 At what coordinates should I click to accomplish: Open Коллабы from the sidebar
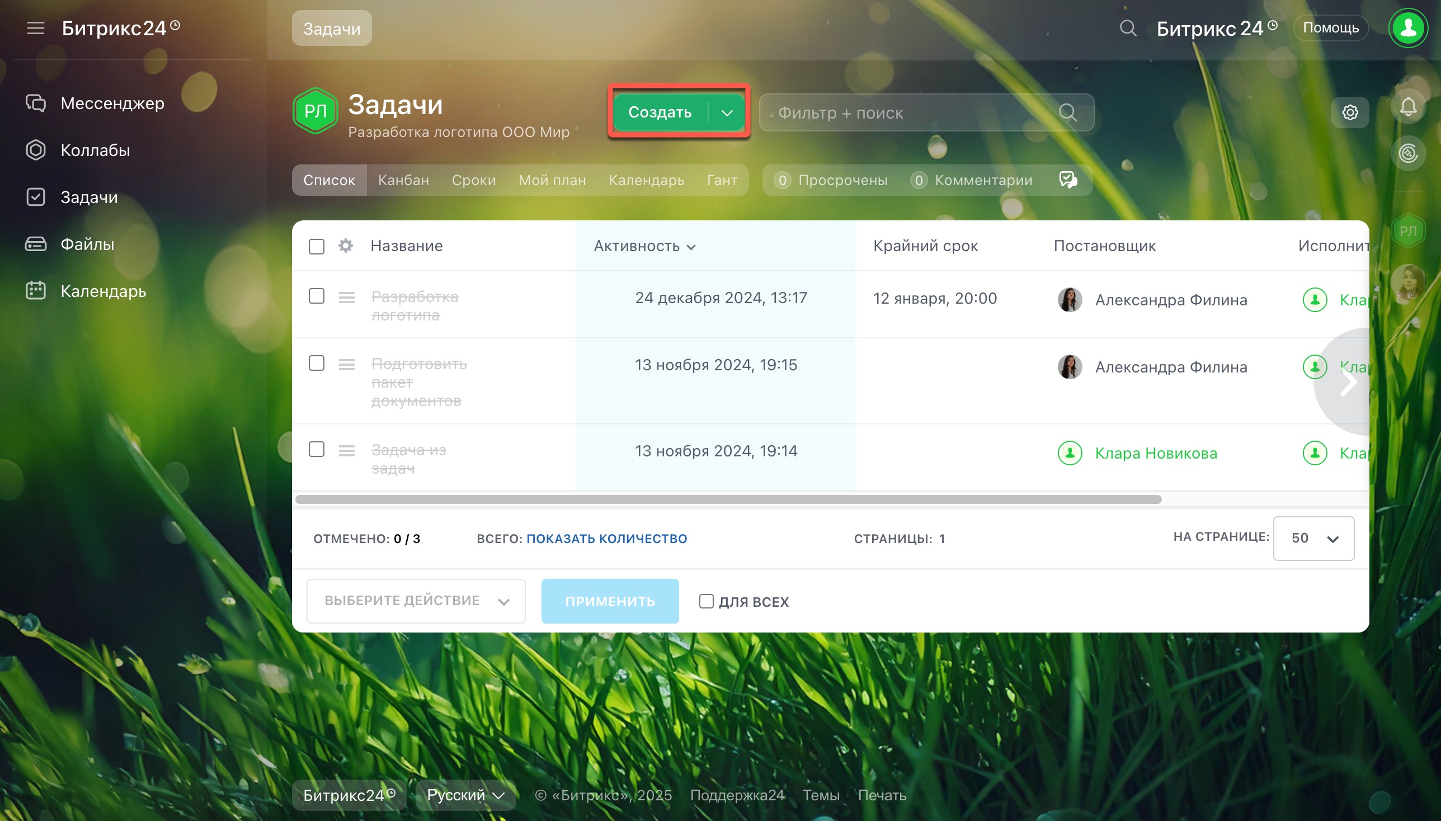point(78,150)
